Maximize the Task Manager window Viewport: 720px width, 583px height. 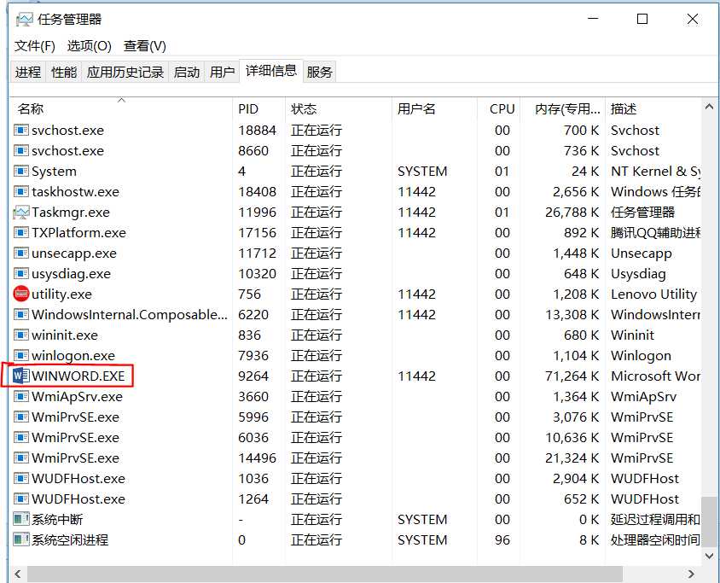click(642, 19)
